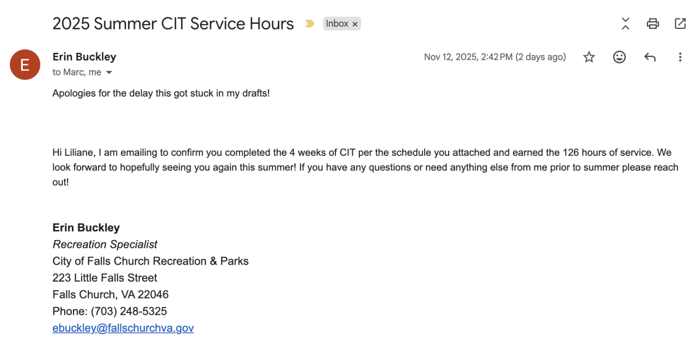Viewport: 697px width, 342px height.
Task: Toggle the yellow importance marker
Action: pyautogui.click(x=309, y=24)
